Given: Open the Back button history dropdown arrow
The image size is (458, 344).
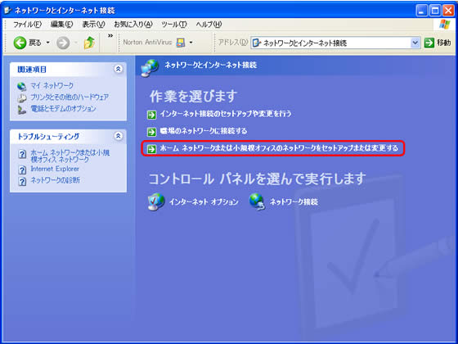Looking at the screenshot, I should 48,43.
